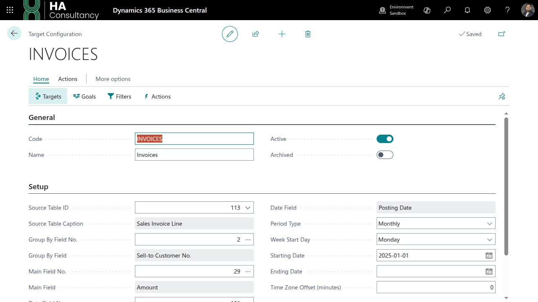
Task: Open lookup ellipsis for Main Field No.
Action: (248, 271)
